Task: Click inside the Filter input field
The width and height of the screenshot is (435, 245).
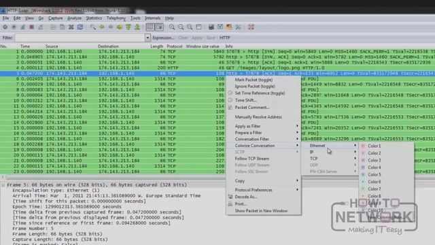Action: 80,38
